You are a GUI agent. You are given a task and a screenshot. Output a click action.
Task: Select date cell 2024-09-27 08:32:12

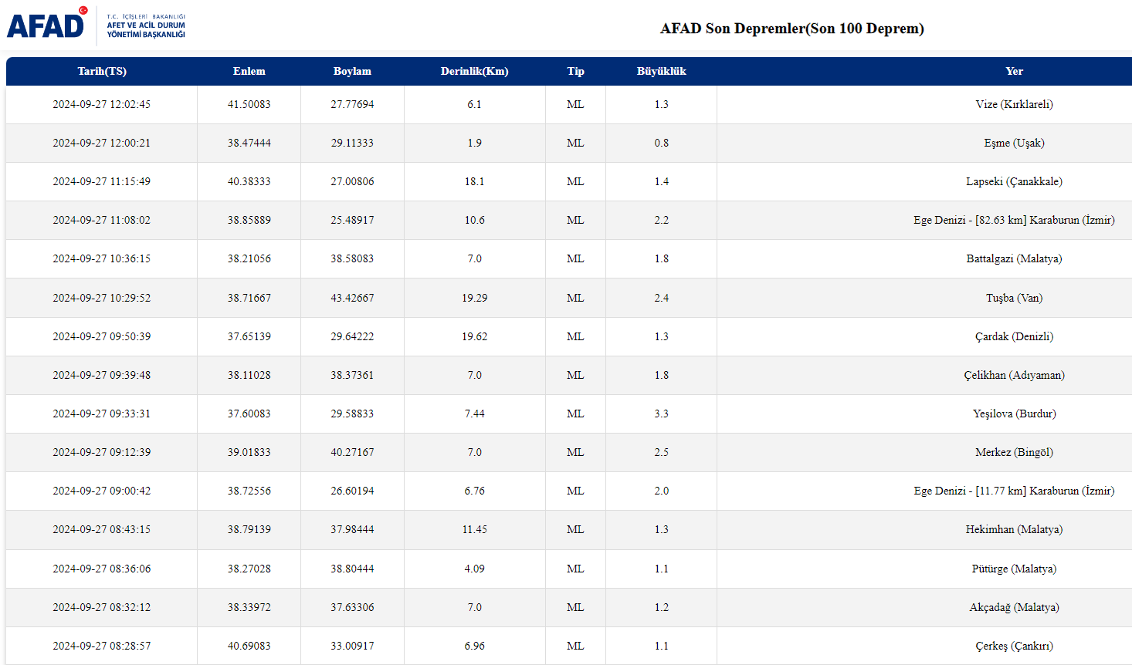(102, 607)
